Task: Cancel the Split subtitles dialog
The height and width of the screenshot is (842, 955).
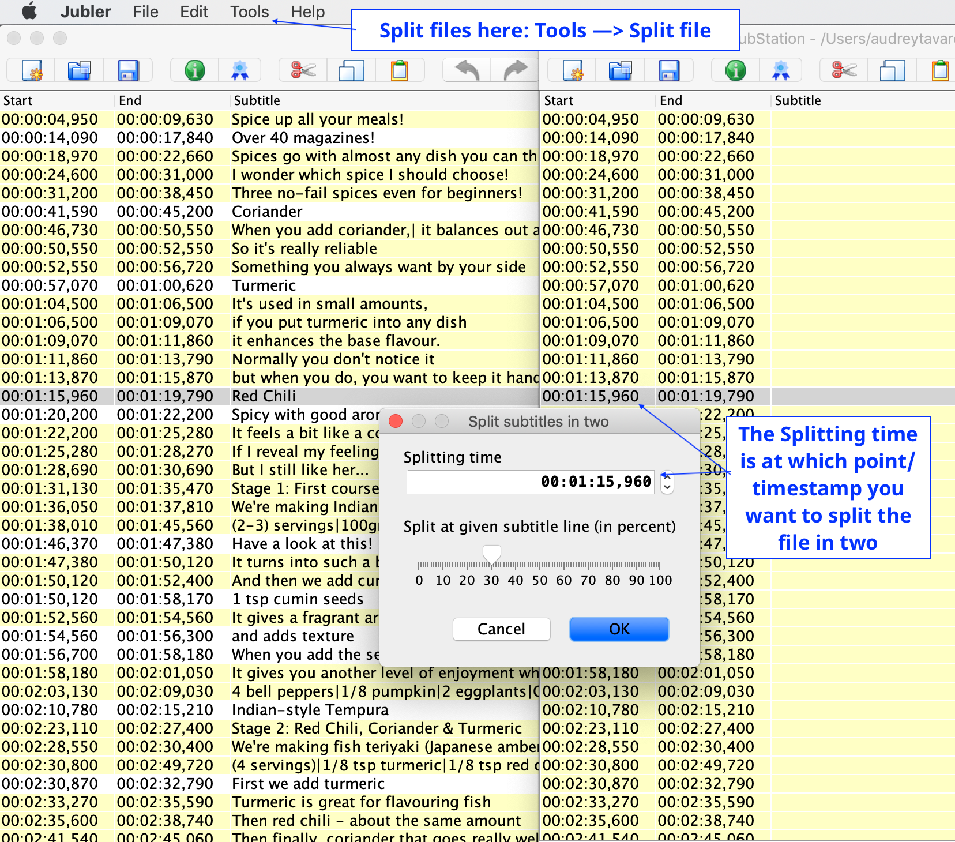Action: (501, 629)
